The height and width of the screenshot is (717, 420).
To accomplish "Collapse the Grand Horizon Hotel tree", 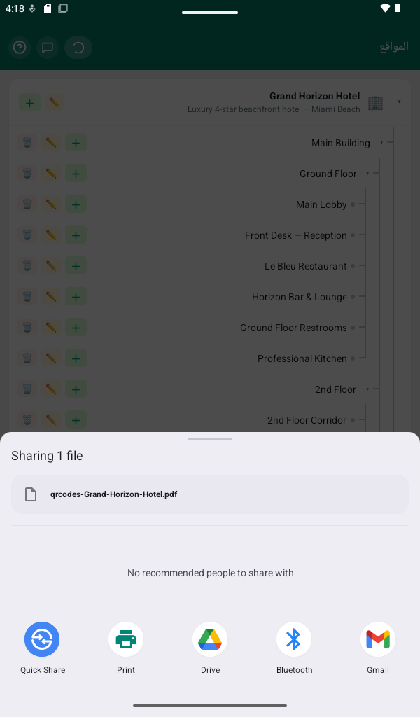I will click(x=399, y=102).
